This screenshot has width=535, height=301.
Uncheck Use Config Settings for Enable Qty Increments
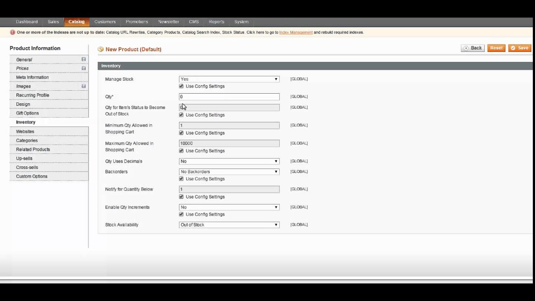(x=181, y=214)
